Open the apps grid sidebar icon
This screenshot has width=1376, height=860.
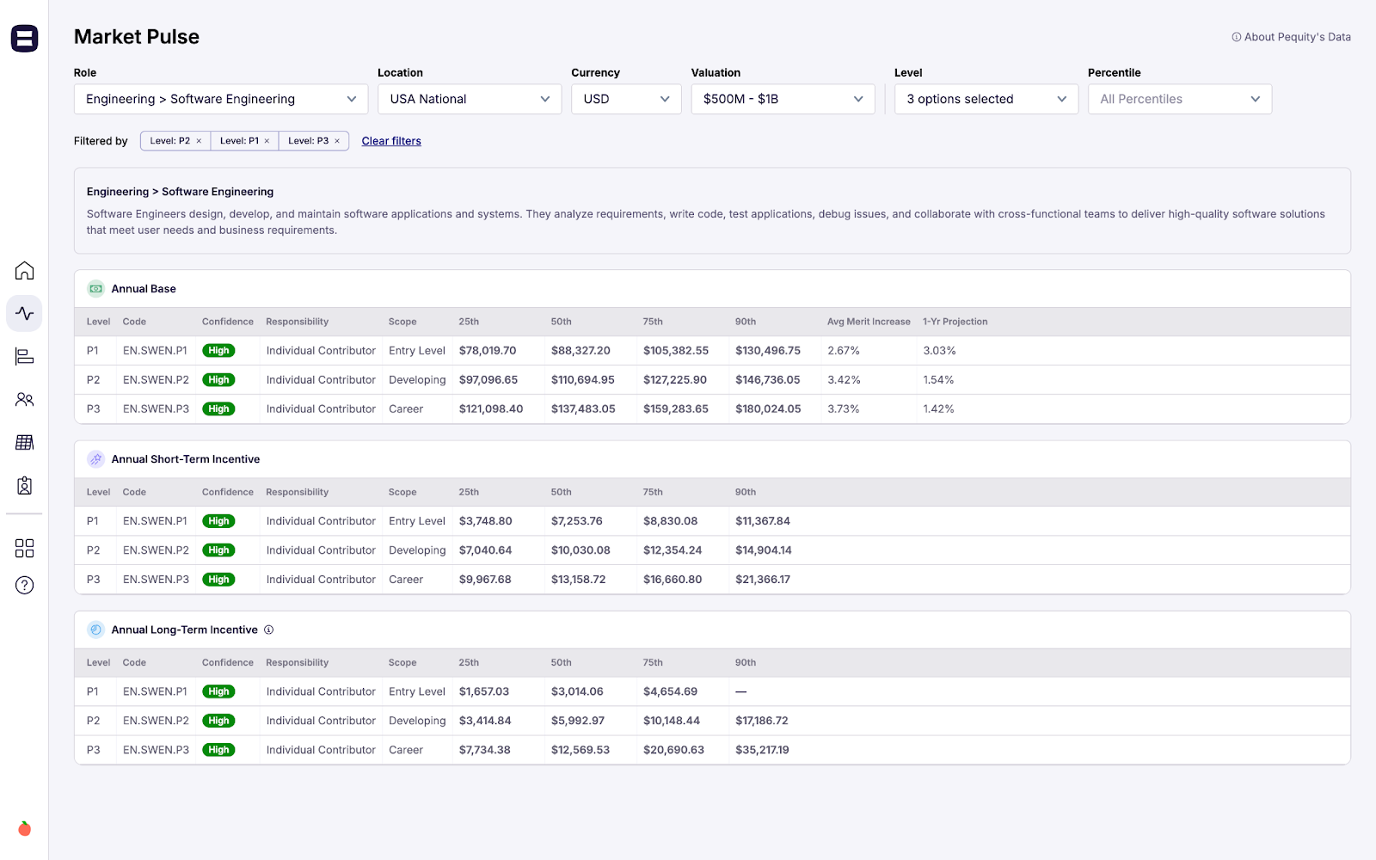click(24, 549)
